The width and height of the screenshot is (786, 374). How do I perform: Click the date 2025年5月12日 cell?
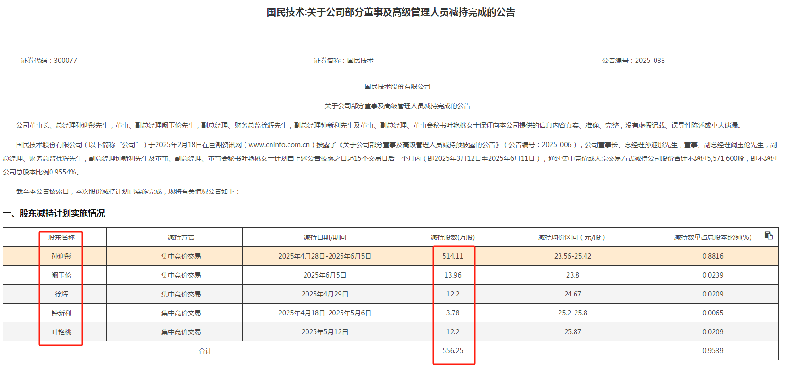pos(325,332)
